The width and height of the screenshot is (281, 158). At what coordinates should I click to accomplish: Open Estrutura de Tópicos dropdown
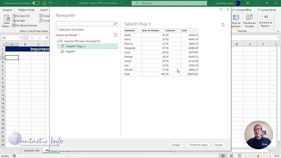pyautogui.click(x=266, y=21)
